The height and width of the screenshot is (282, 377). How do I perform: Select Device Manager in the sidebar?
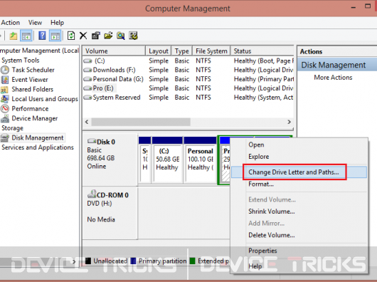coord(35,118)
